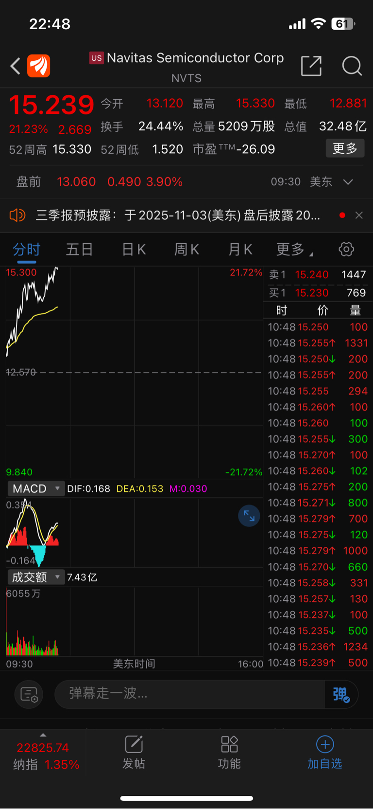Open search with magnifier icon

pyautogui.click(x=352, y=66)
